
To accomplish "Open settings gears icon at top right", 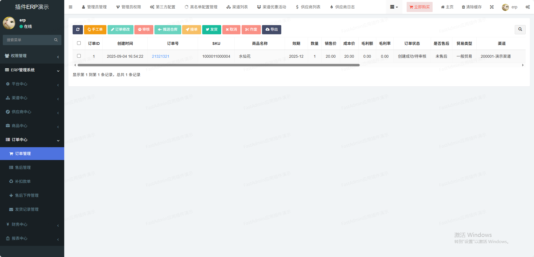I will pos(528,7).
